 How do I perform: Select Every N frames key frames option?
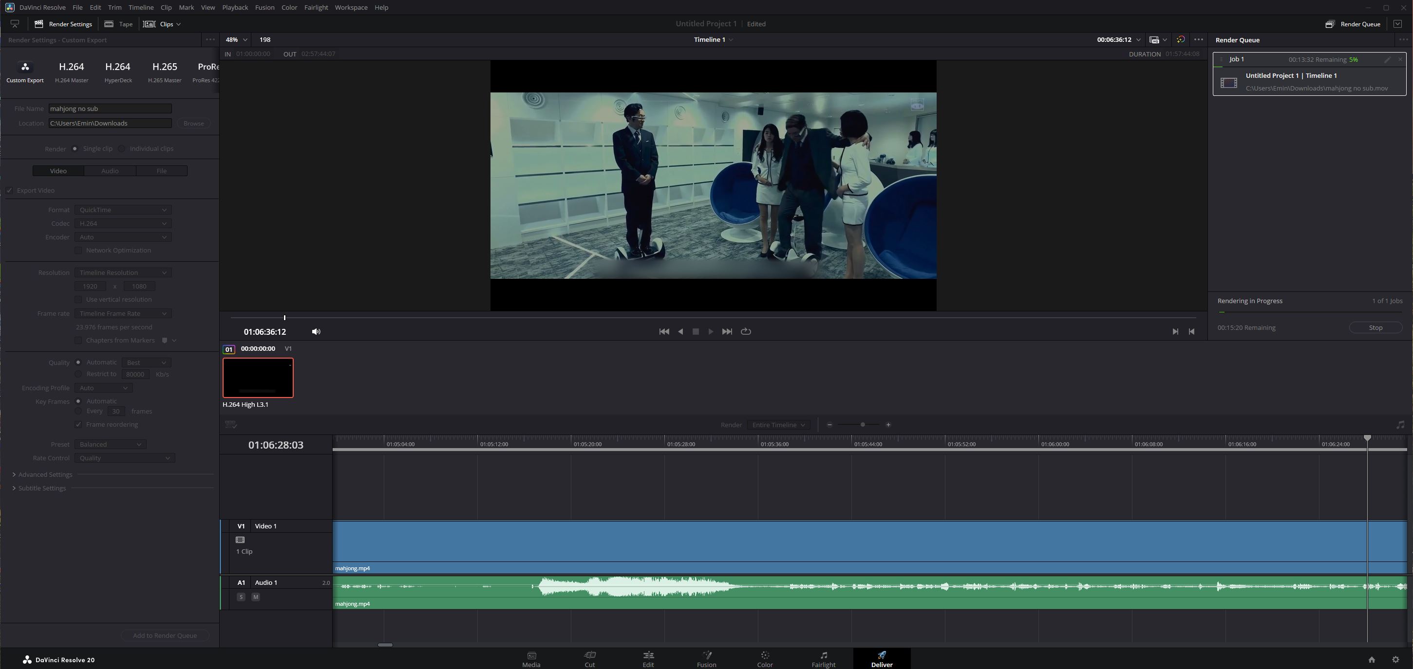pos(78,411)
